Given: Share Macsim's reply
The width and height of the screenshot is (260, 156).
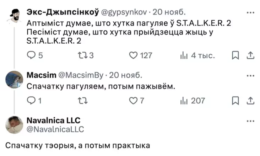Looking at the screenshot, I should (250, 101).
